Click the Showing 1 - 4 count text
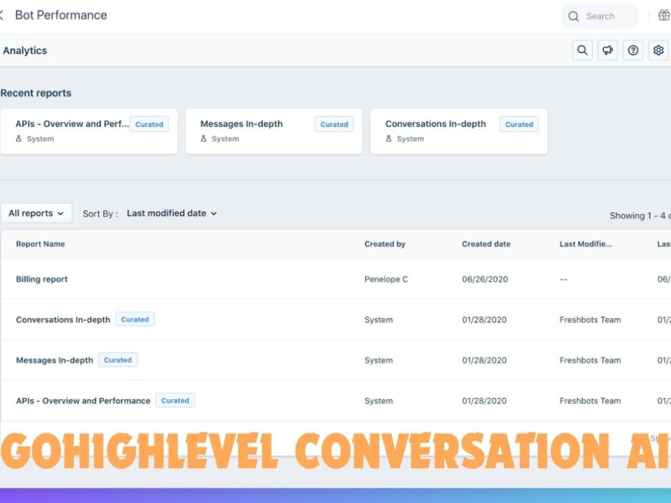This screenshot has height=503, width=671. [x=640, y=215]
